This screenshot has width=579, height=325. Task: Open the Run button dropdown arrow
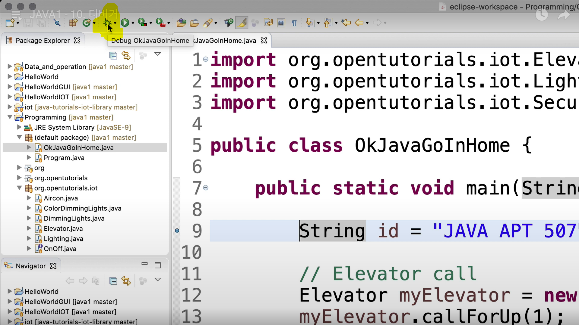(x=133, y=23)
